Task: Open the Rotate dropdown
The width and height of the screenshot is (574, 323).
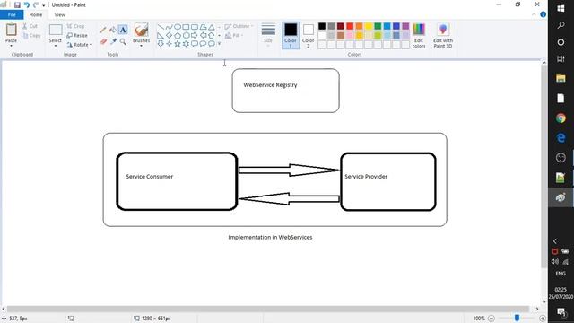Action: (80, 45)
